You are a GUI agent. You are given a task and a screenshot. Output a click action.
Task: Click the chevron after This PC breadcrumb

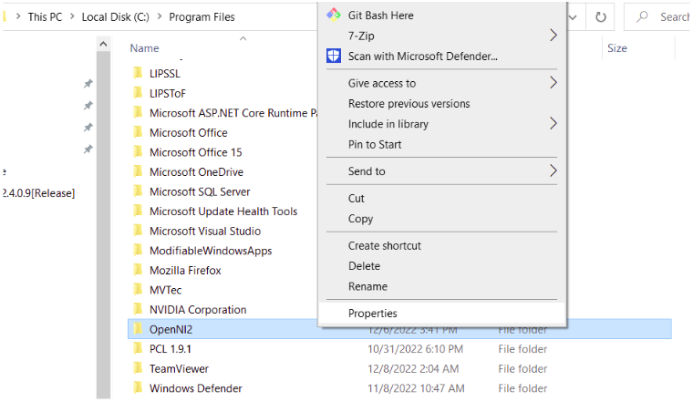pyautogui.click(x=72, y=16)
